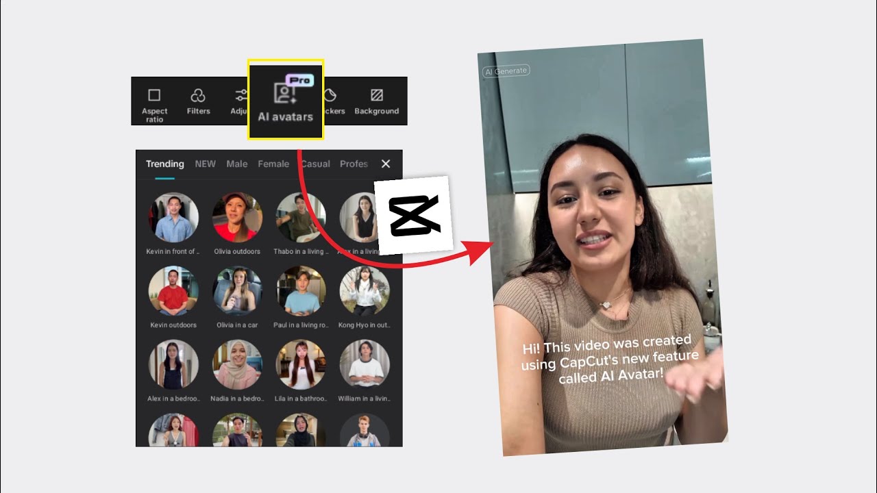Click the Pro badge on AI avatars
877x493 pixels.
click(299, 80)
